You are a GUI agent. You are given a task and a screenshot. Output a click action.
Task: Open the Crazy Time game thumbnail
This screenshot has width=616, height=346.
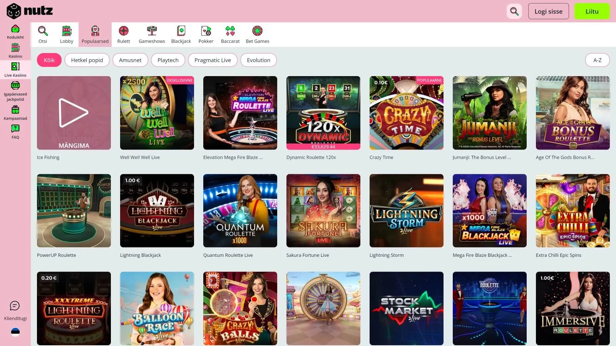(406, 113)
